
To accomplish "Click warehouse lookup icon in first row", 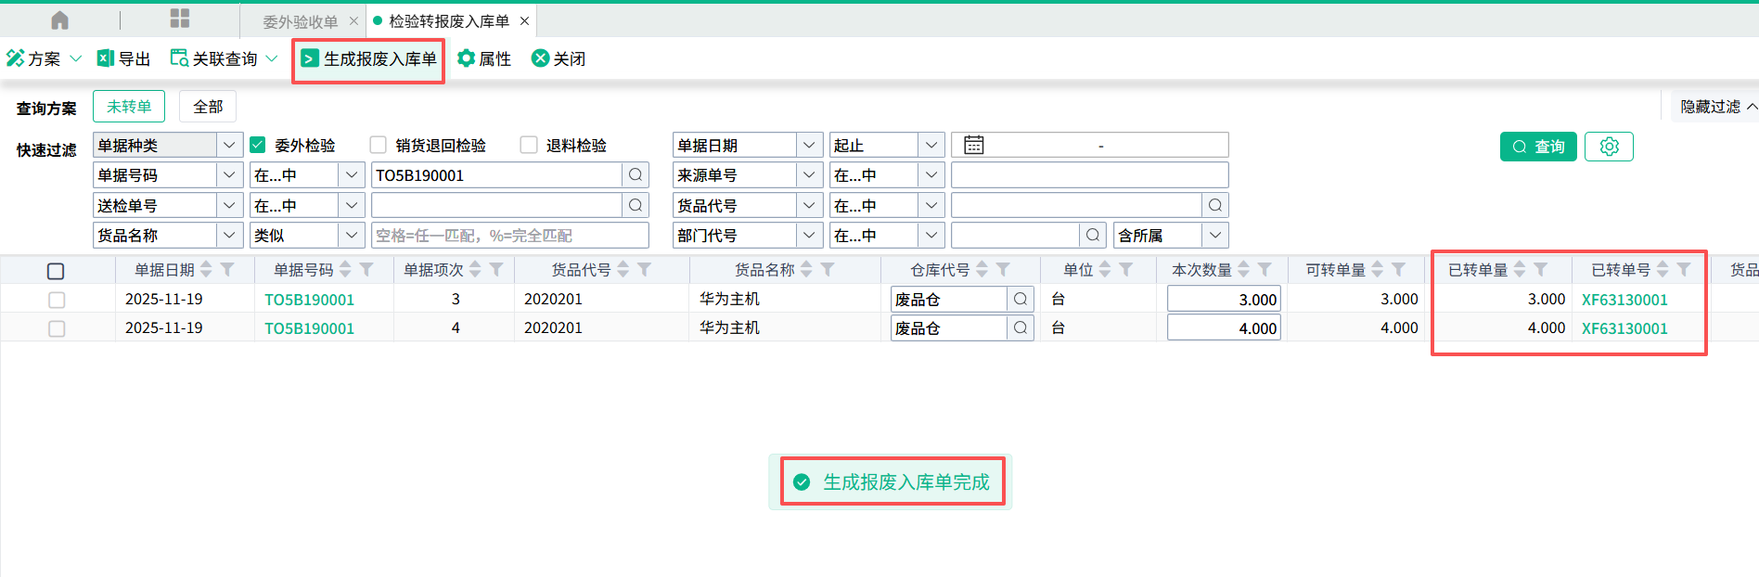I will click(x=1021, y=300).
